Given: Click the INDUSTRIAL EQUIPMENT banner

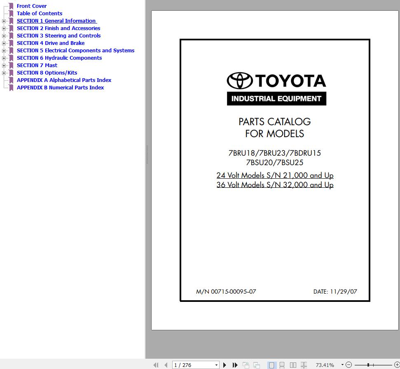Looking at the screenshot, I should (x=276, y=98).
